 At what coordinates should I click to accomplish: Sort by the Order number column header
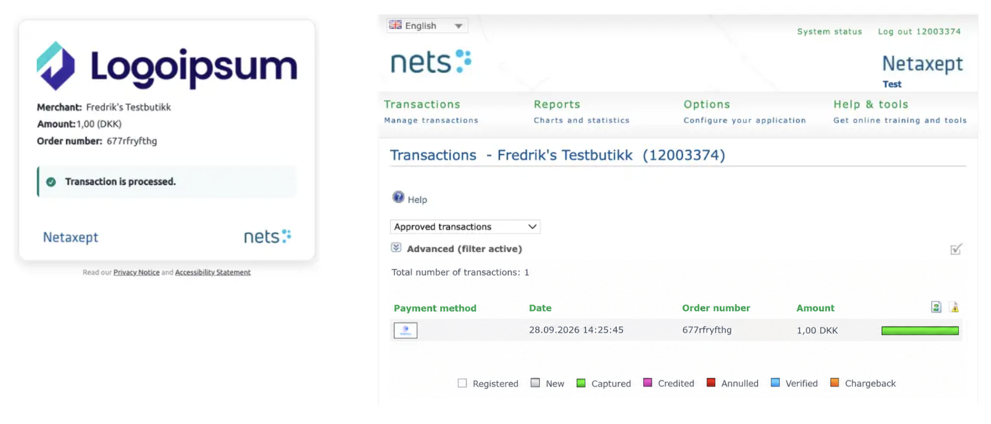(716, 308)
